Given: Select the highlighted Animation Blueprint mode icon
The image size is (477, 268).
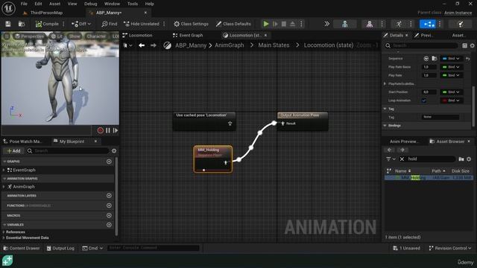Looking at the screenshot, I should pyautogui.click(x=427, y=24).
